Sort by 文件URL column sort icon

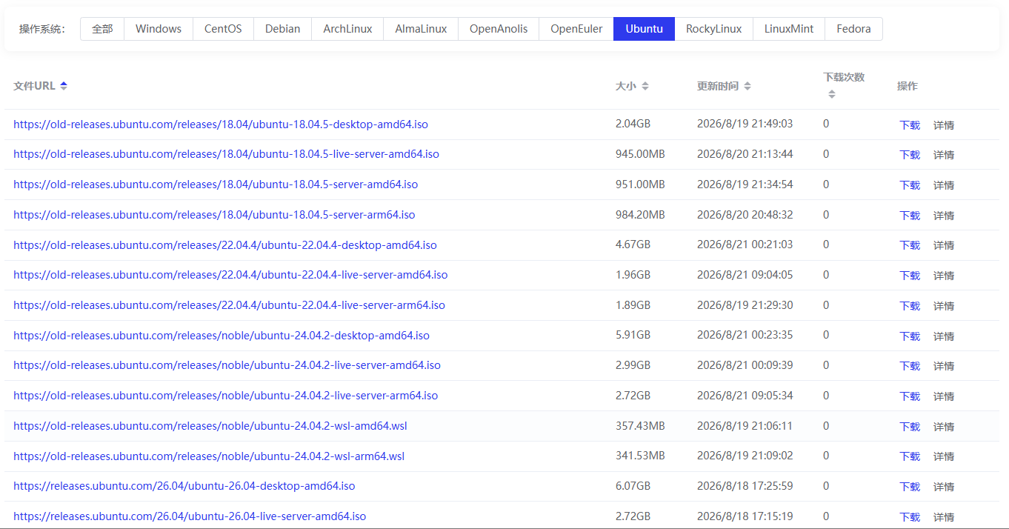[x=64, y=86]
